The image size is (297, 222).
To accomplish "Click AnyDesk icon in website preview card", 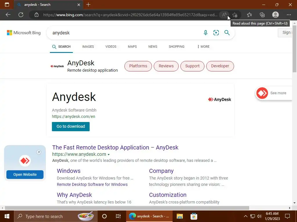I will (25, 161).
